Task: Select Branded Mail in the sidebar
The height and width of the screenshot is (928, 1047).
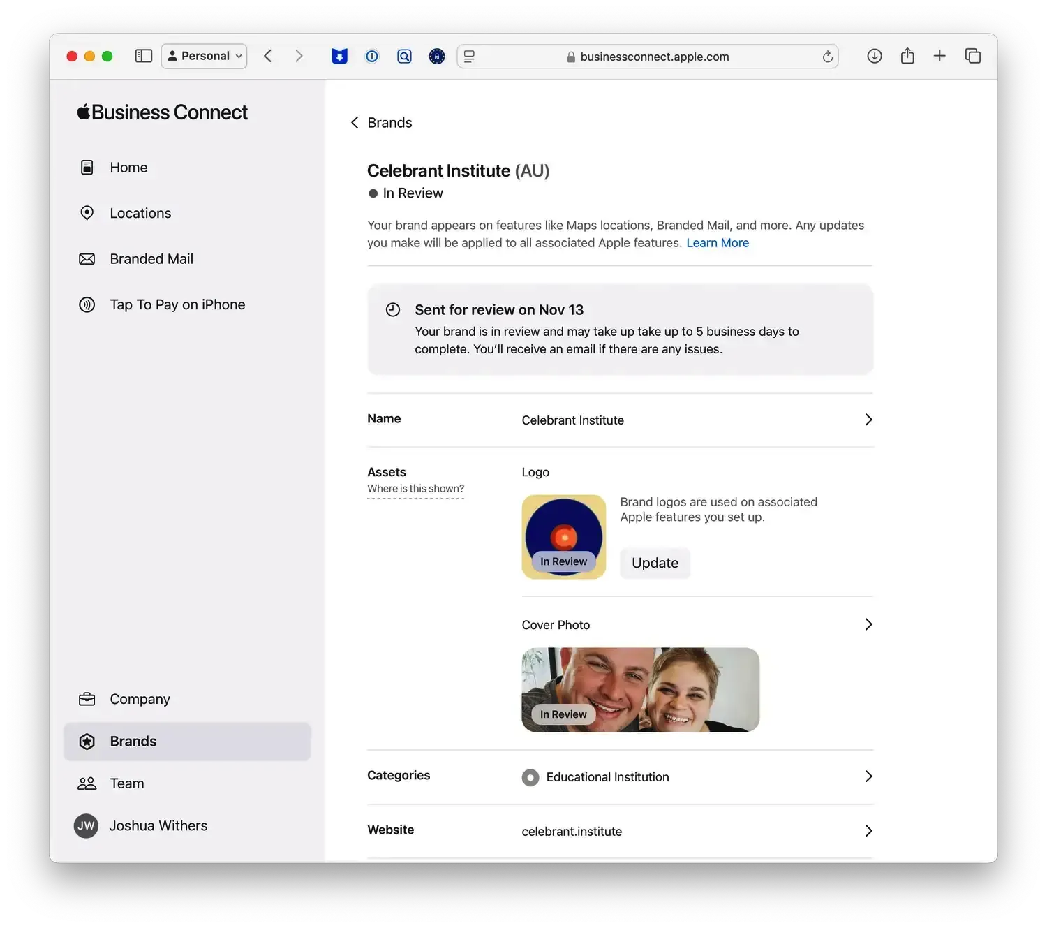Action: pos(151,259)
